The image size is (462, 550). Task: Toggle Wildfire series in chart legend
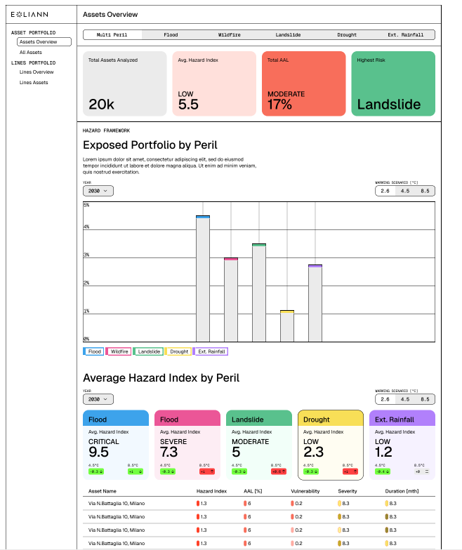point(119,351)
